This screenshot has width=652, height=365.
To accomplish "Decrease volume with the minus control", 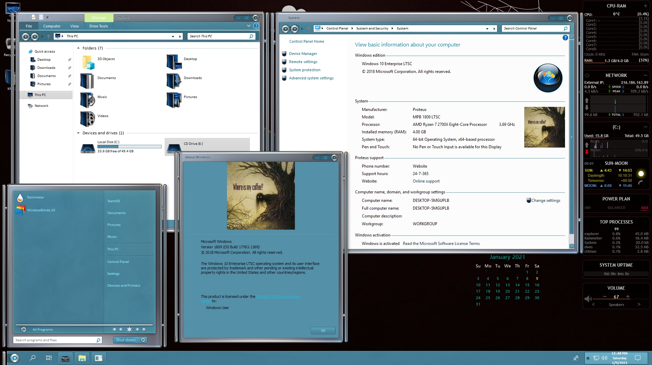I will [605, 296].
